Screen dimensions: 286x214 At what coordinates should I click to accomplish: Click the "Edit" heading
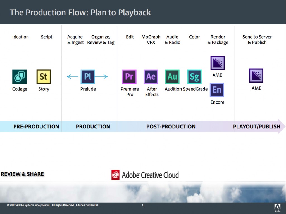click(130, 37)
